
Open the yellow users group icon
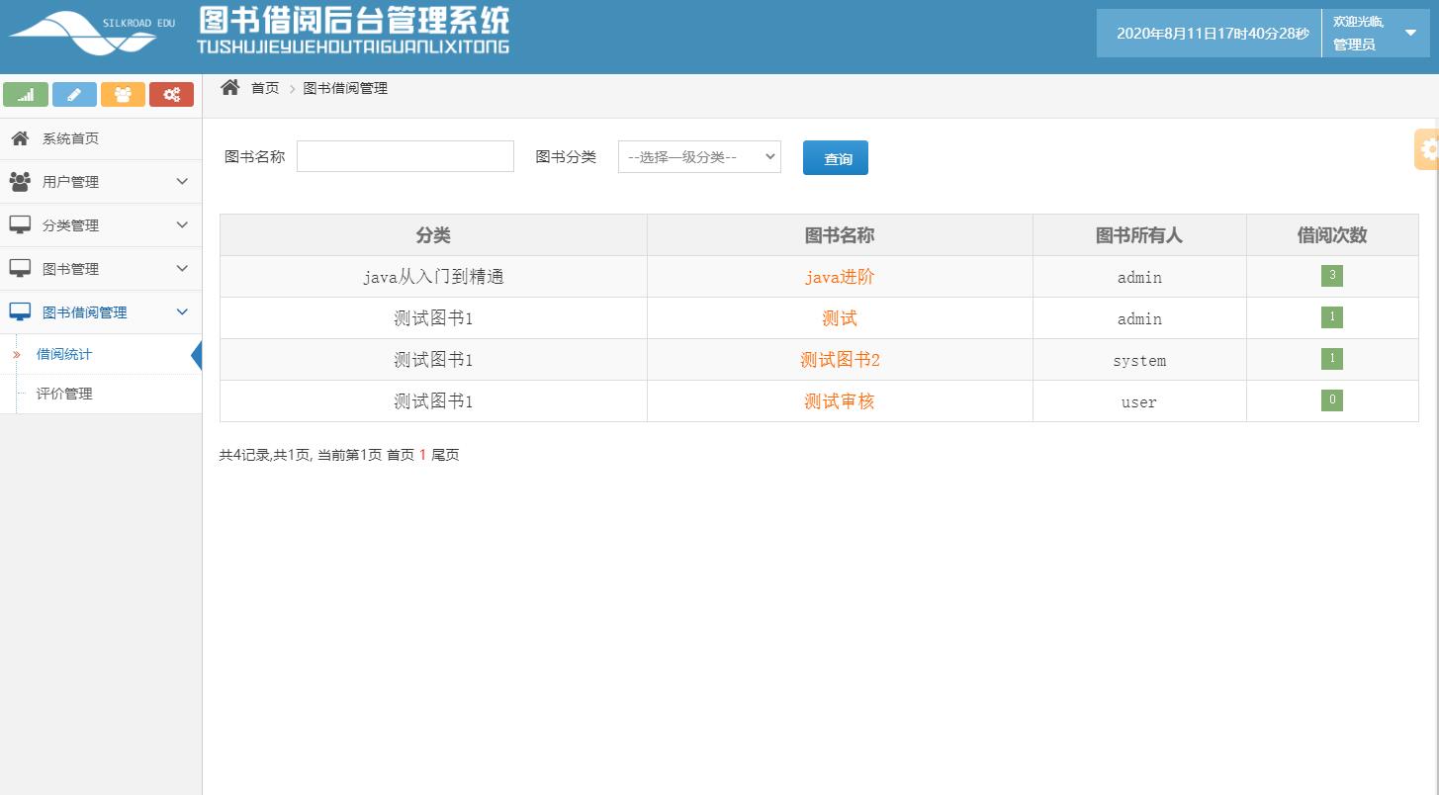click(x=123, y=94)
